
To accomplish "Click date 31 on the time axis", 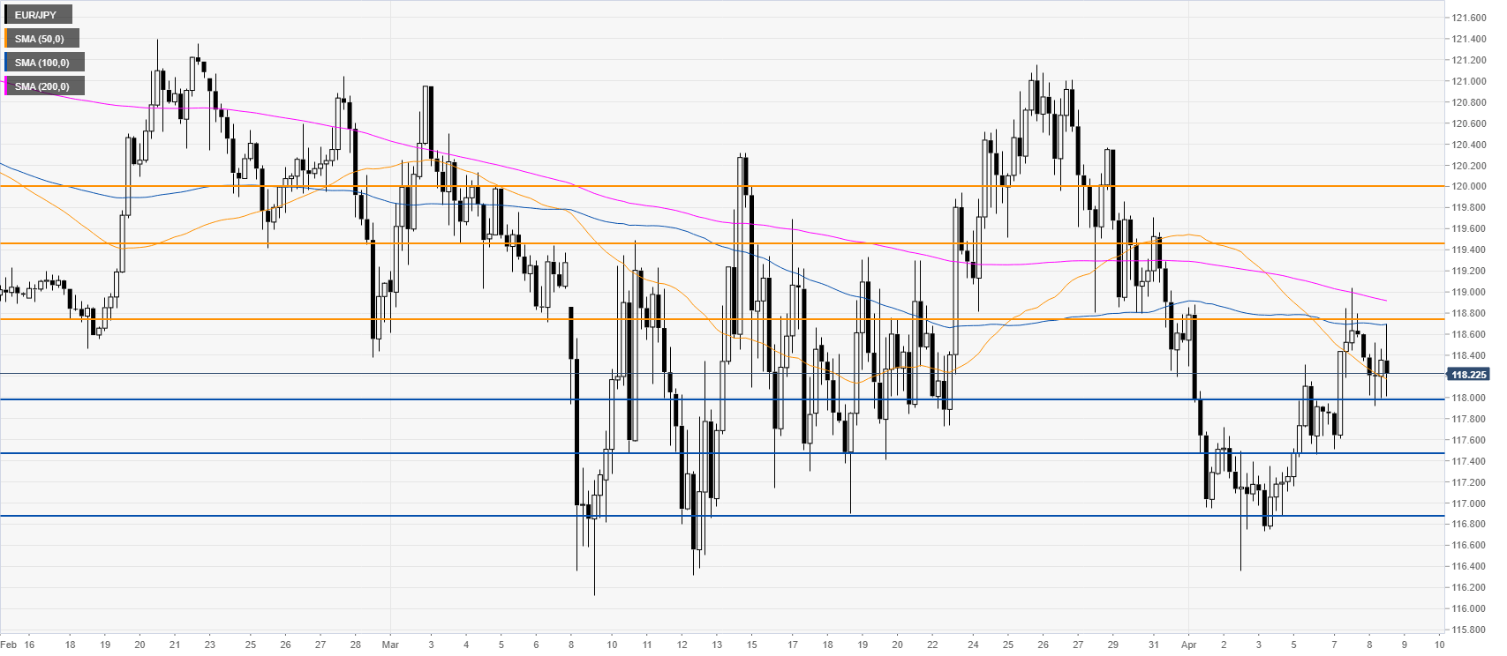I will click(1154, 645).
